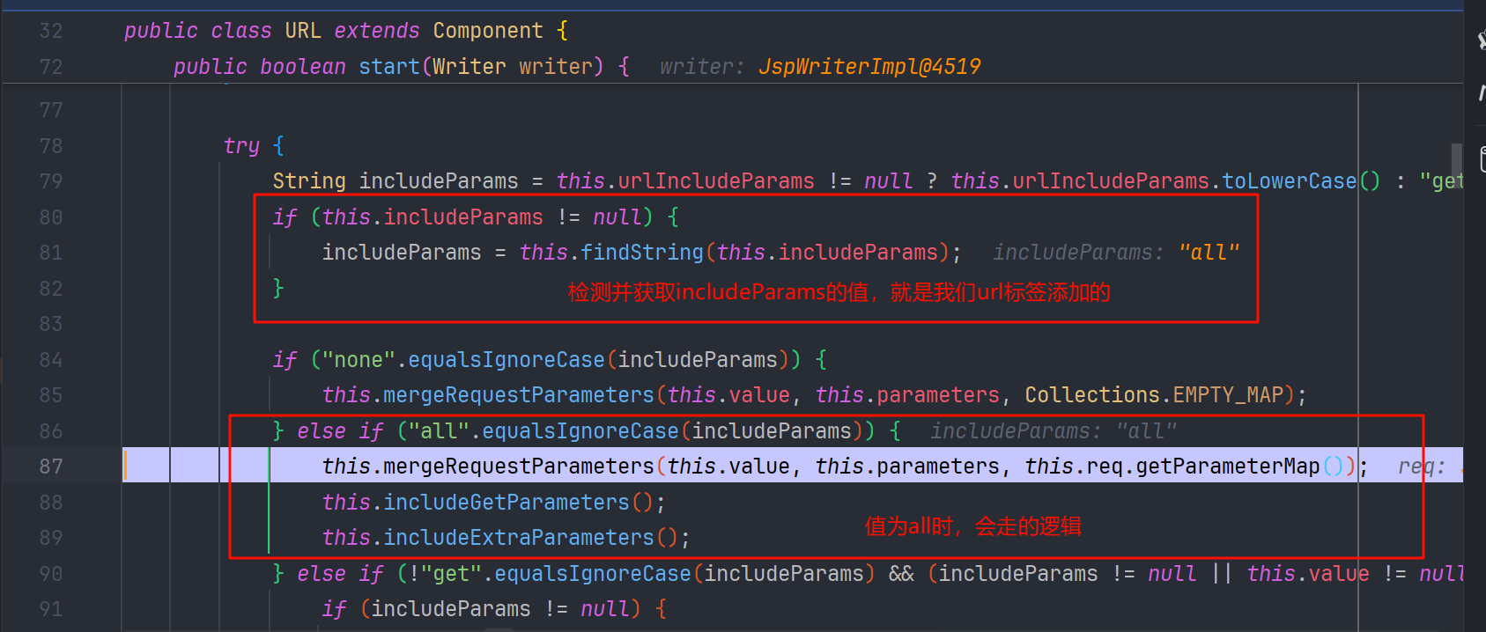
Task: Click gutter line number 78
Action: point(51,146)
